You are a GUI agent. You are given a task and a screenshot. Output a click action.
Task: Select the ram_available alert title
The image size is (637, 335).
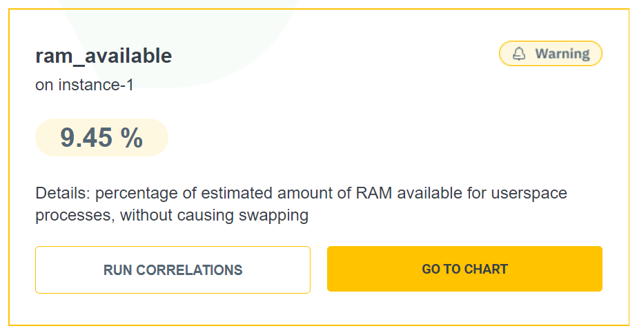click(104, 56)
